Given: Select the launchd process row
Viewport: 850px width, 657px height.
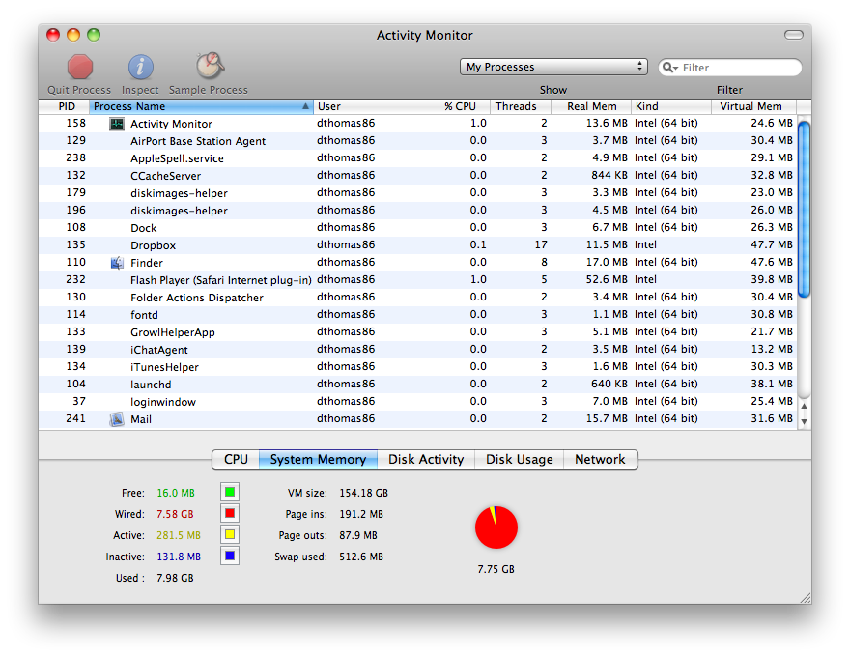Looking at the screenshot, I should point(418,385).
